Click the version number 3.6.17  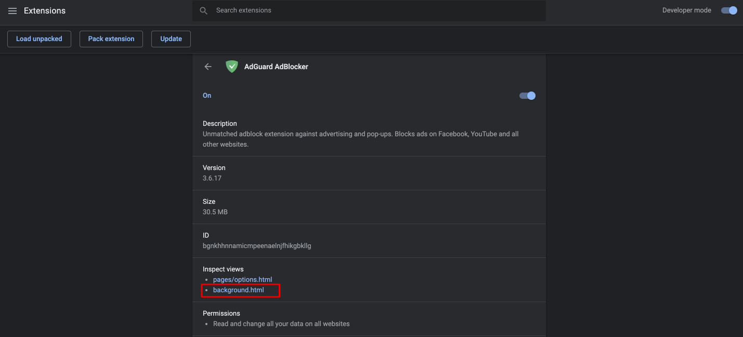pos(212,178)
